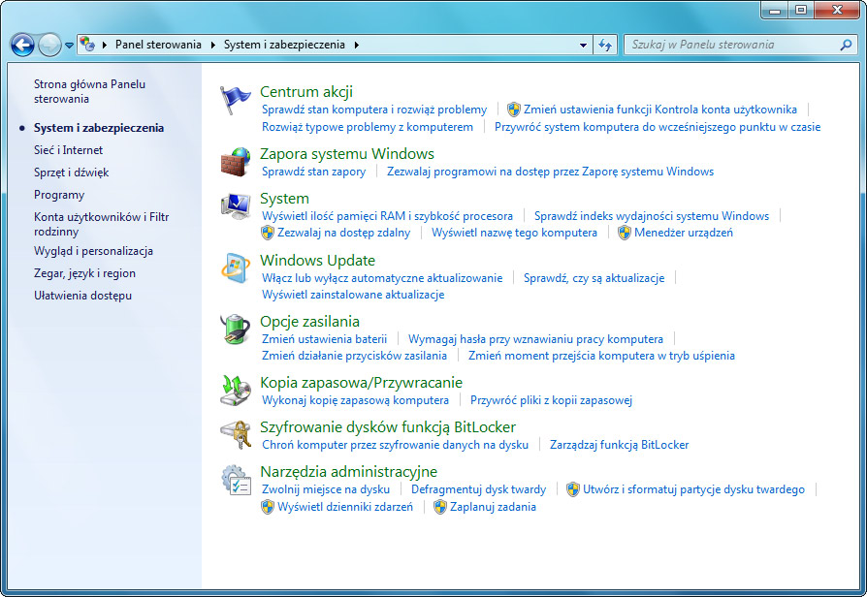Screen dimensions: 867x597
Task: Click Zwolnij miejsce na dysku
Action: point(326,489)
